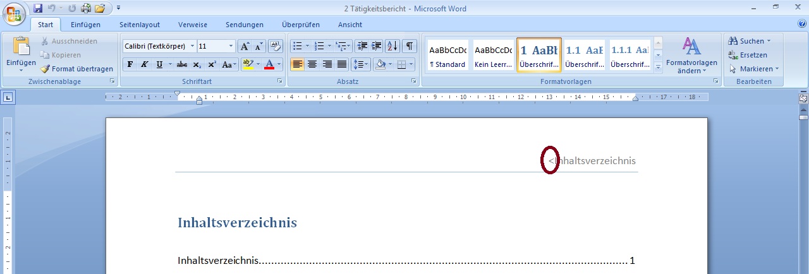
Task: Open the Zwischenablage dialog launcher
Action: (113, 81)
